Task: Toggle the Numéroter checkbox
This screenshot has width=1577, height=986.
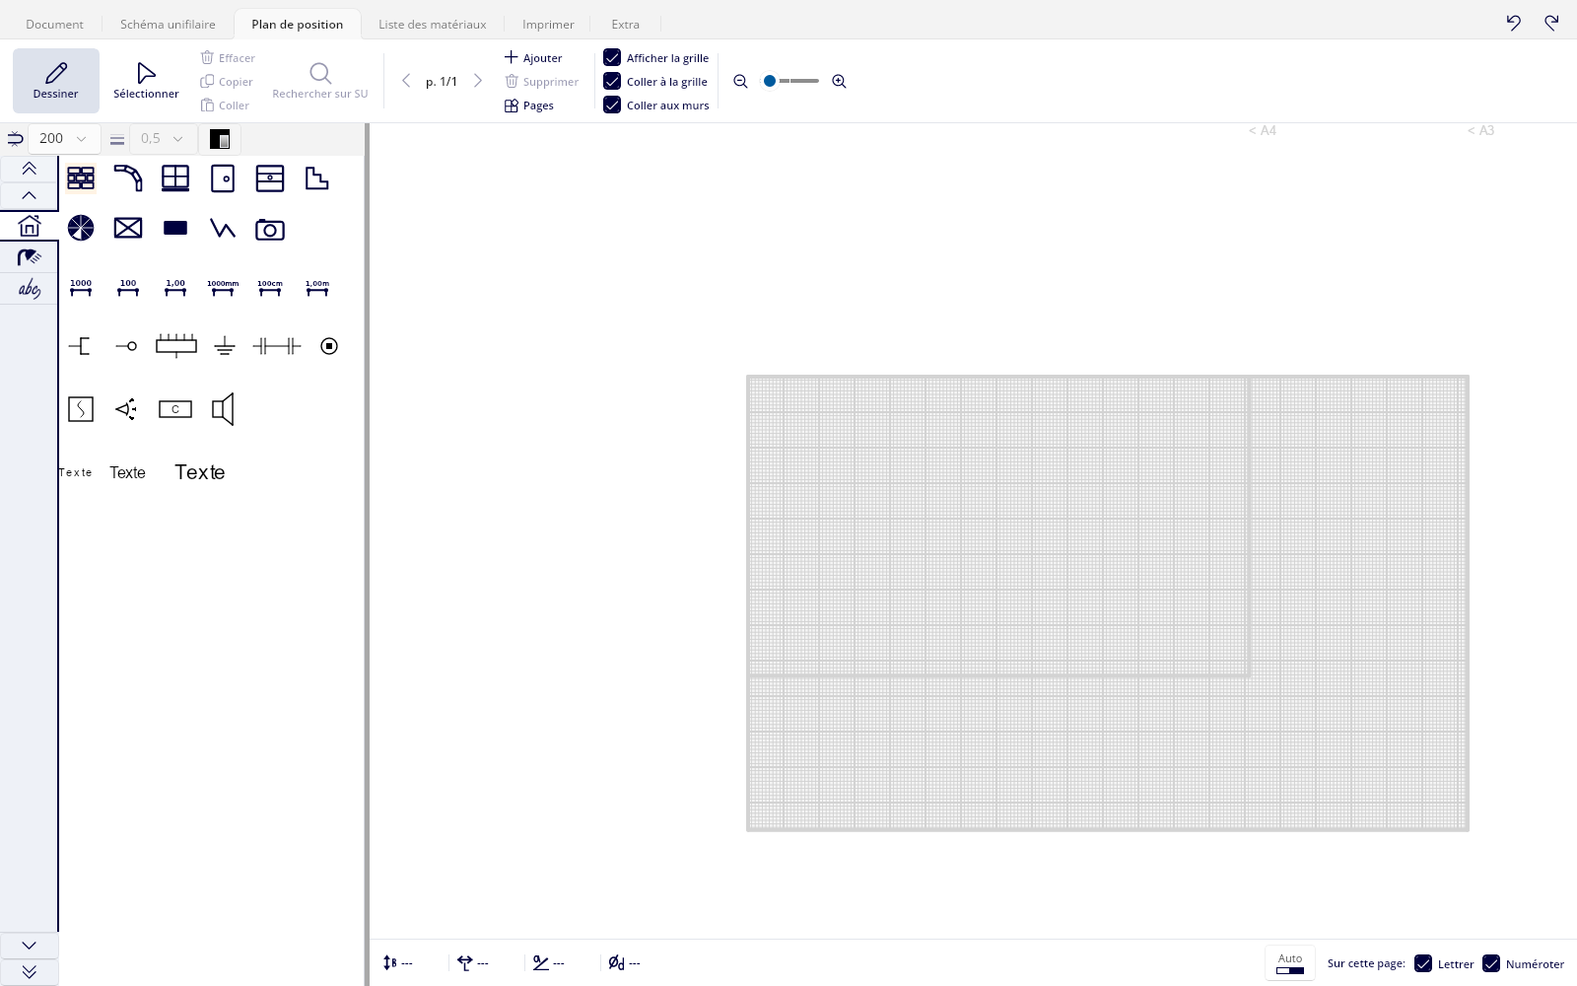Action: (x=1491, y=963)
